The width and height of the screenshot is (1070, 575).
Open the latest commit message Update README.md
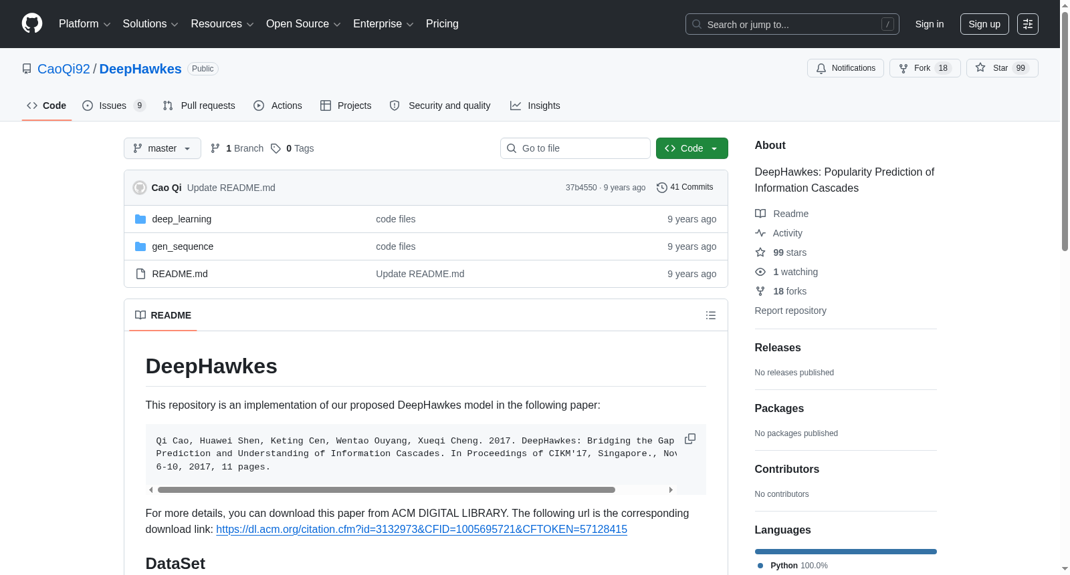coord(231,188)
